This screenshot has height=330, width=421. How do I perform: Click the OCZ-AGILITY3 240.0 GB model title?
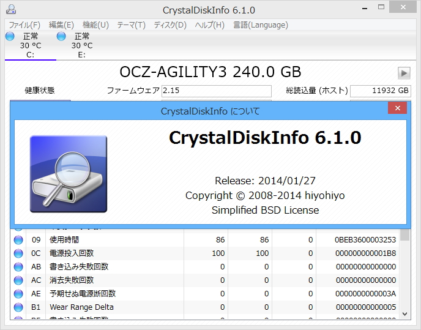tap(210, 72)
